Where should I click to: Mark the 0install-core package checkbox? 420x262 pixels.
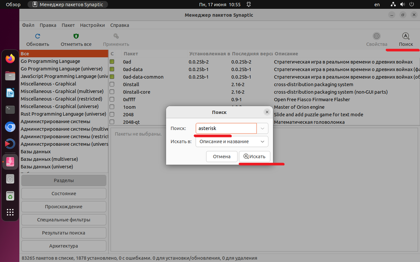click(112, 92)
